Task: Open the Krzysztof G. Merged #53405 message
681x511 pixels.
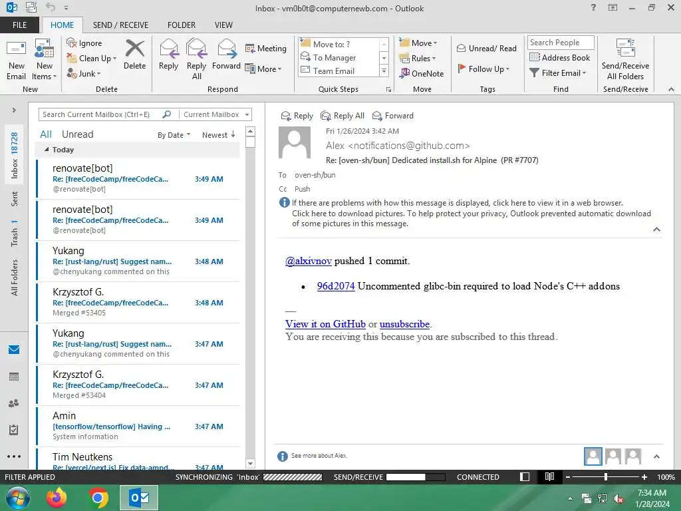Action: coord(138,302)
